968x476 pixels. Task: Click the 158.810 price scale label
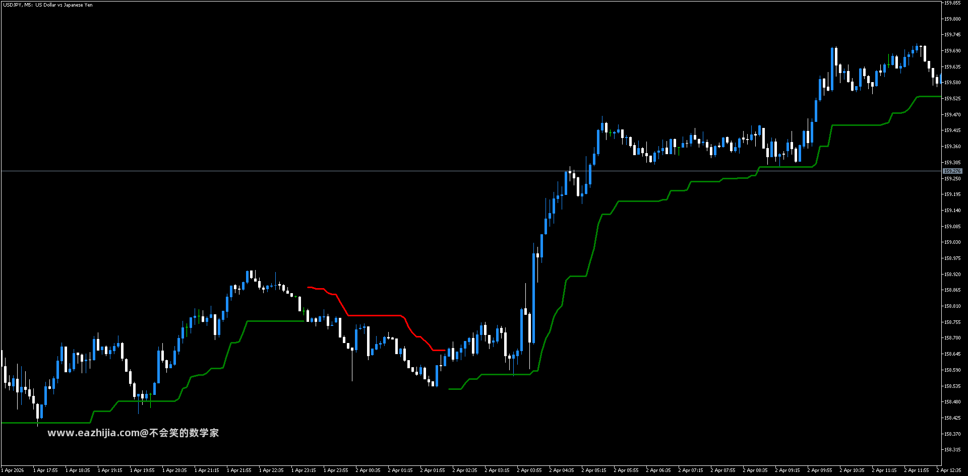point(952,306)
